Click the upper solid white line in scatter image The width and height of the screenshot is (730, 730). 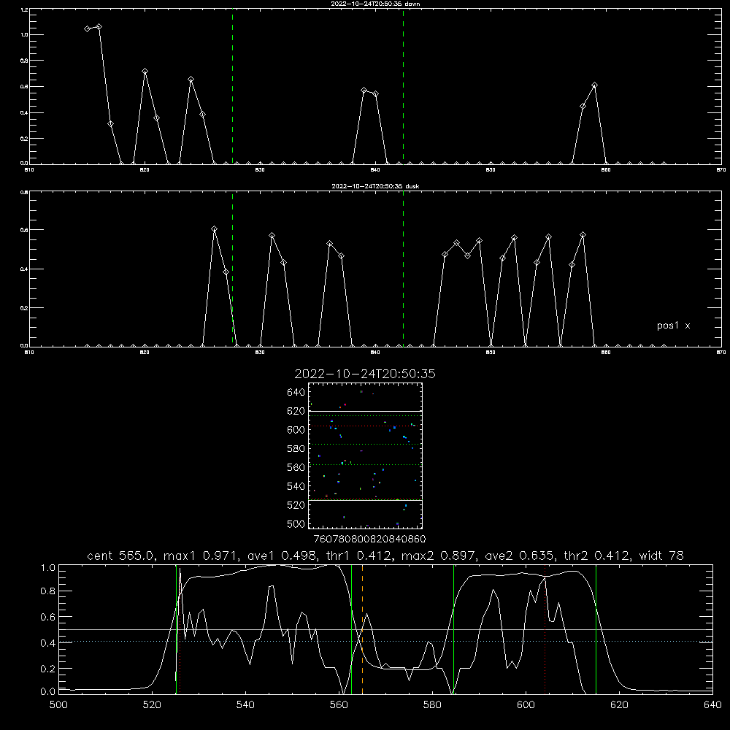(x=365, y=412)
